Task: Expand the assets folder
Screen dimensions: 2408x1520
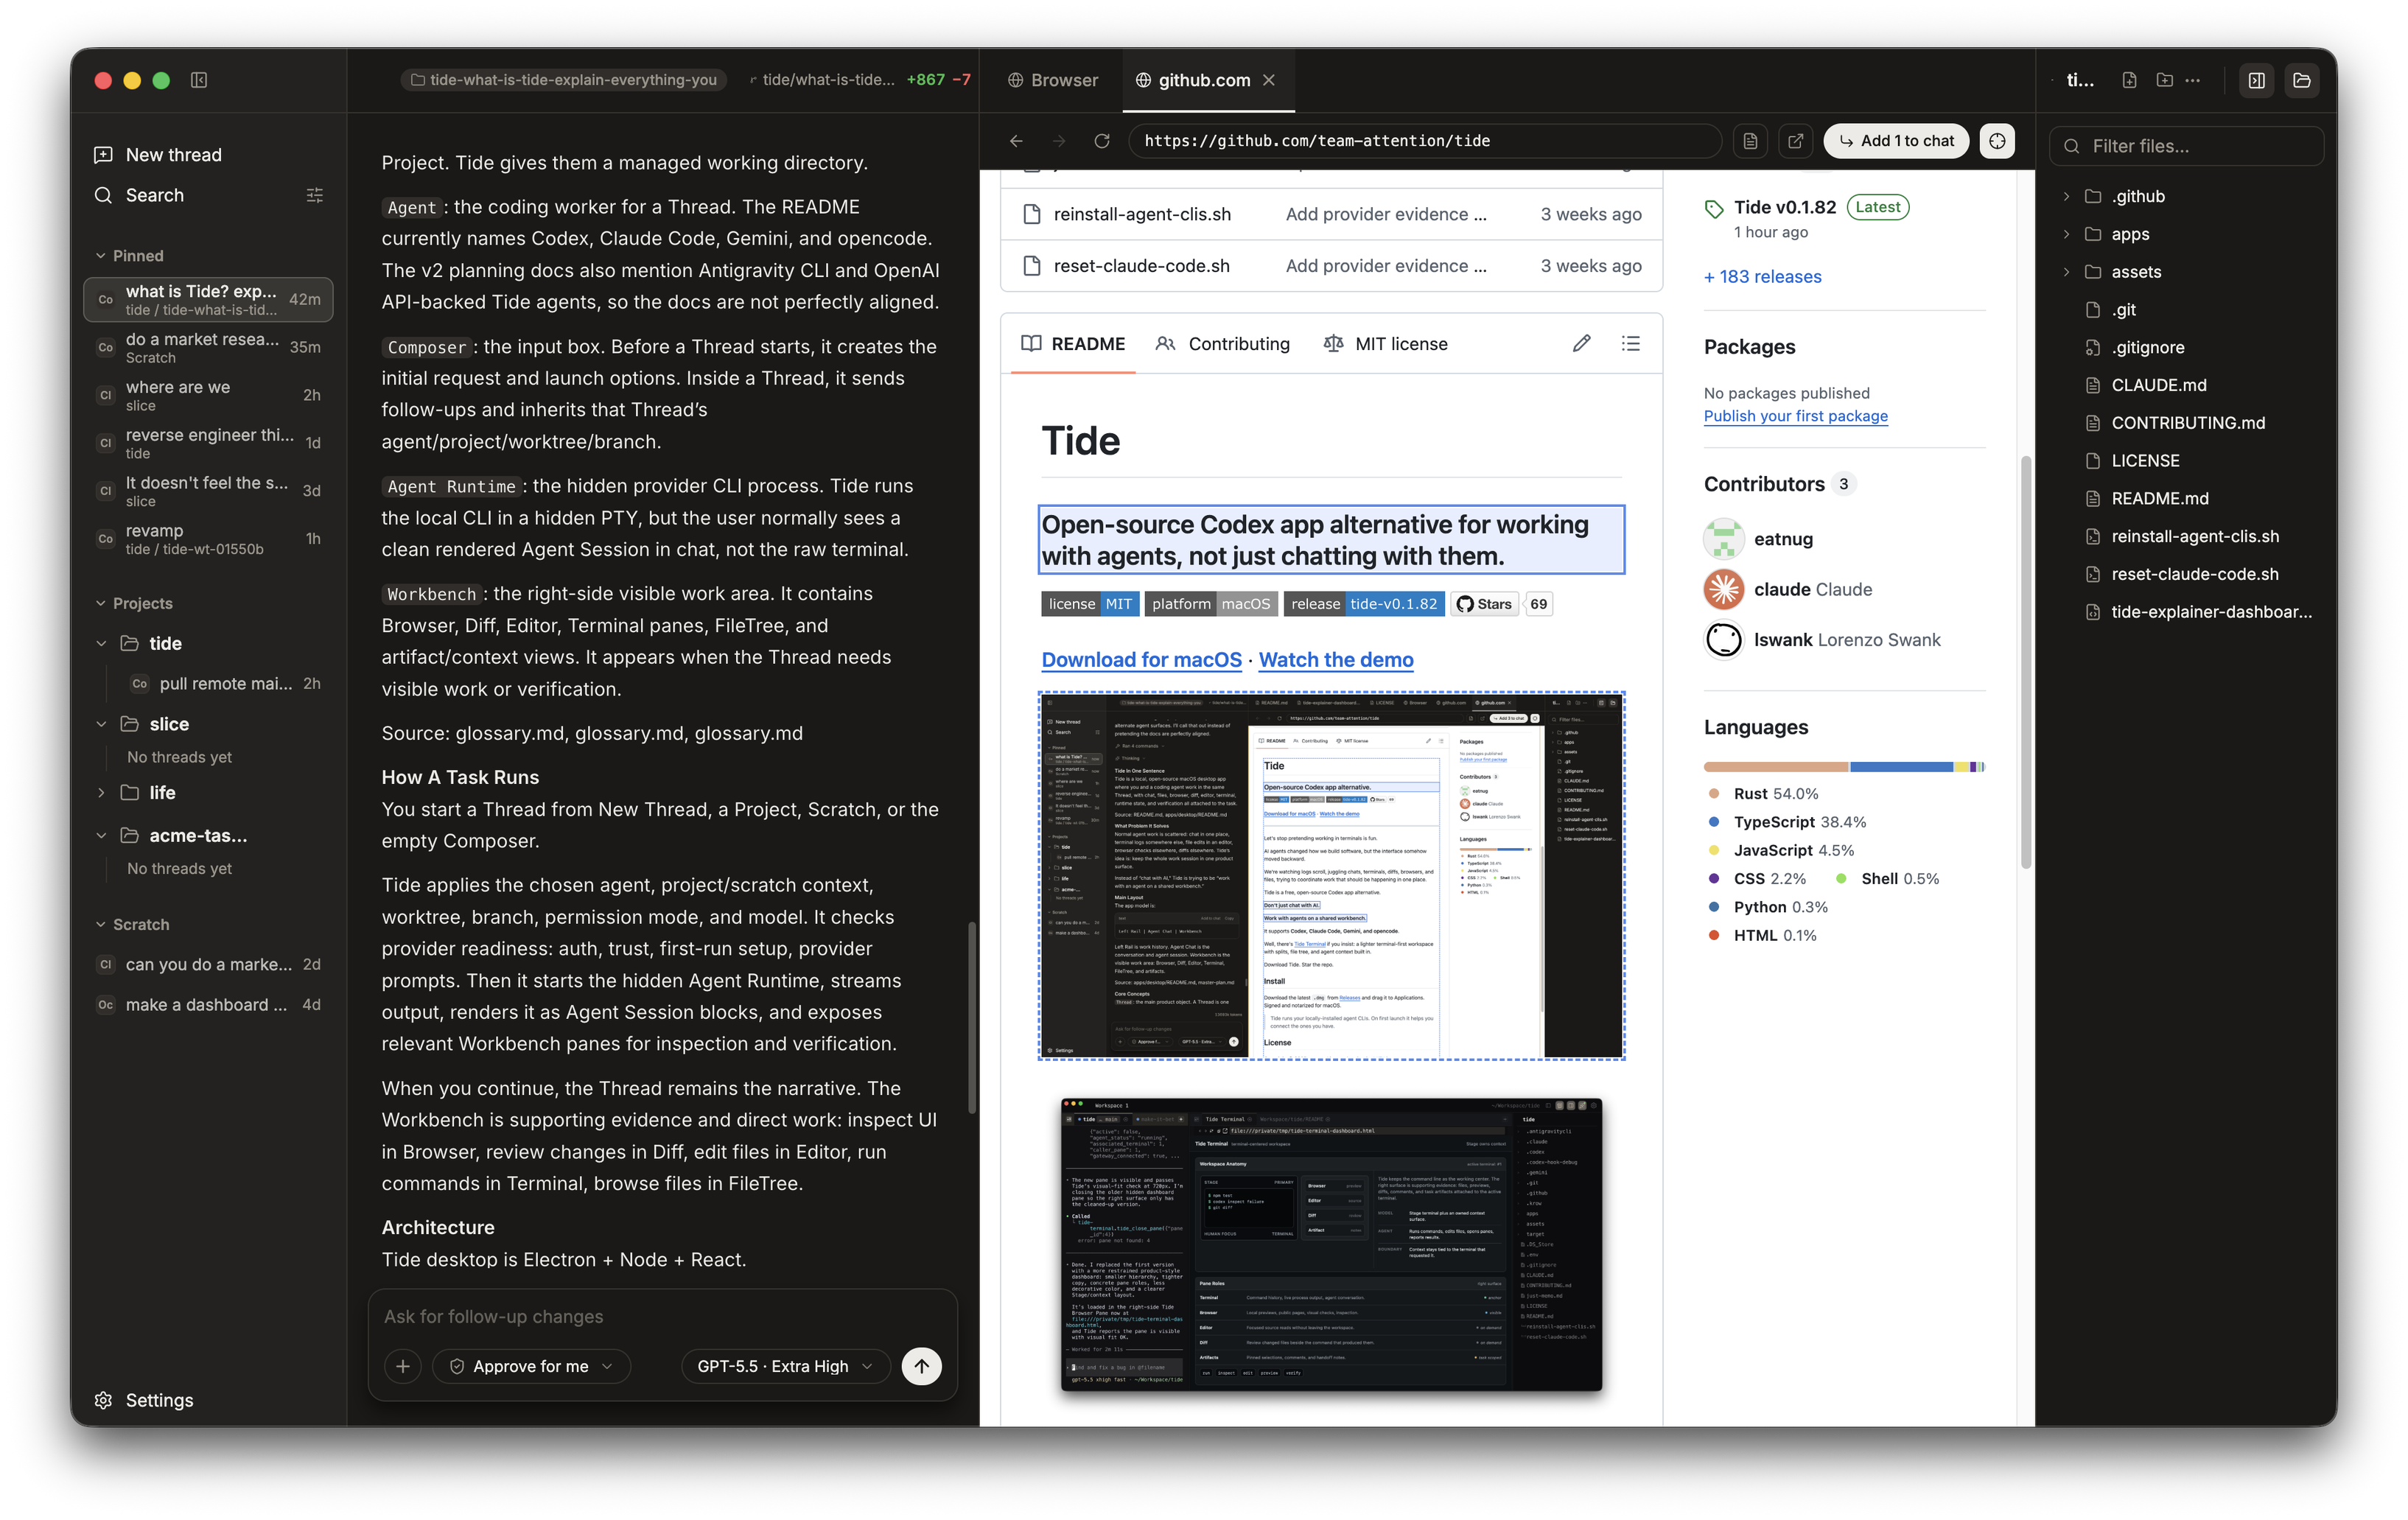Action: pyautogui.click(x=2066, y=272)
